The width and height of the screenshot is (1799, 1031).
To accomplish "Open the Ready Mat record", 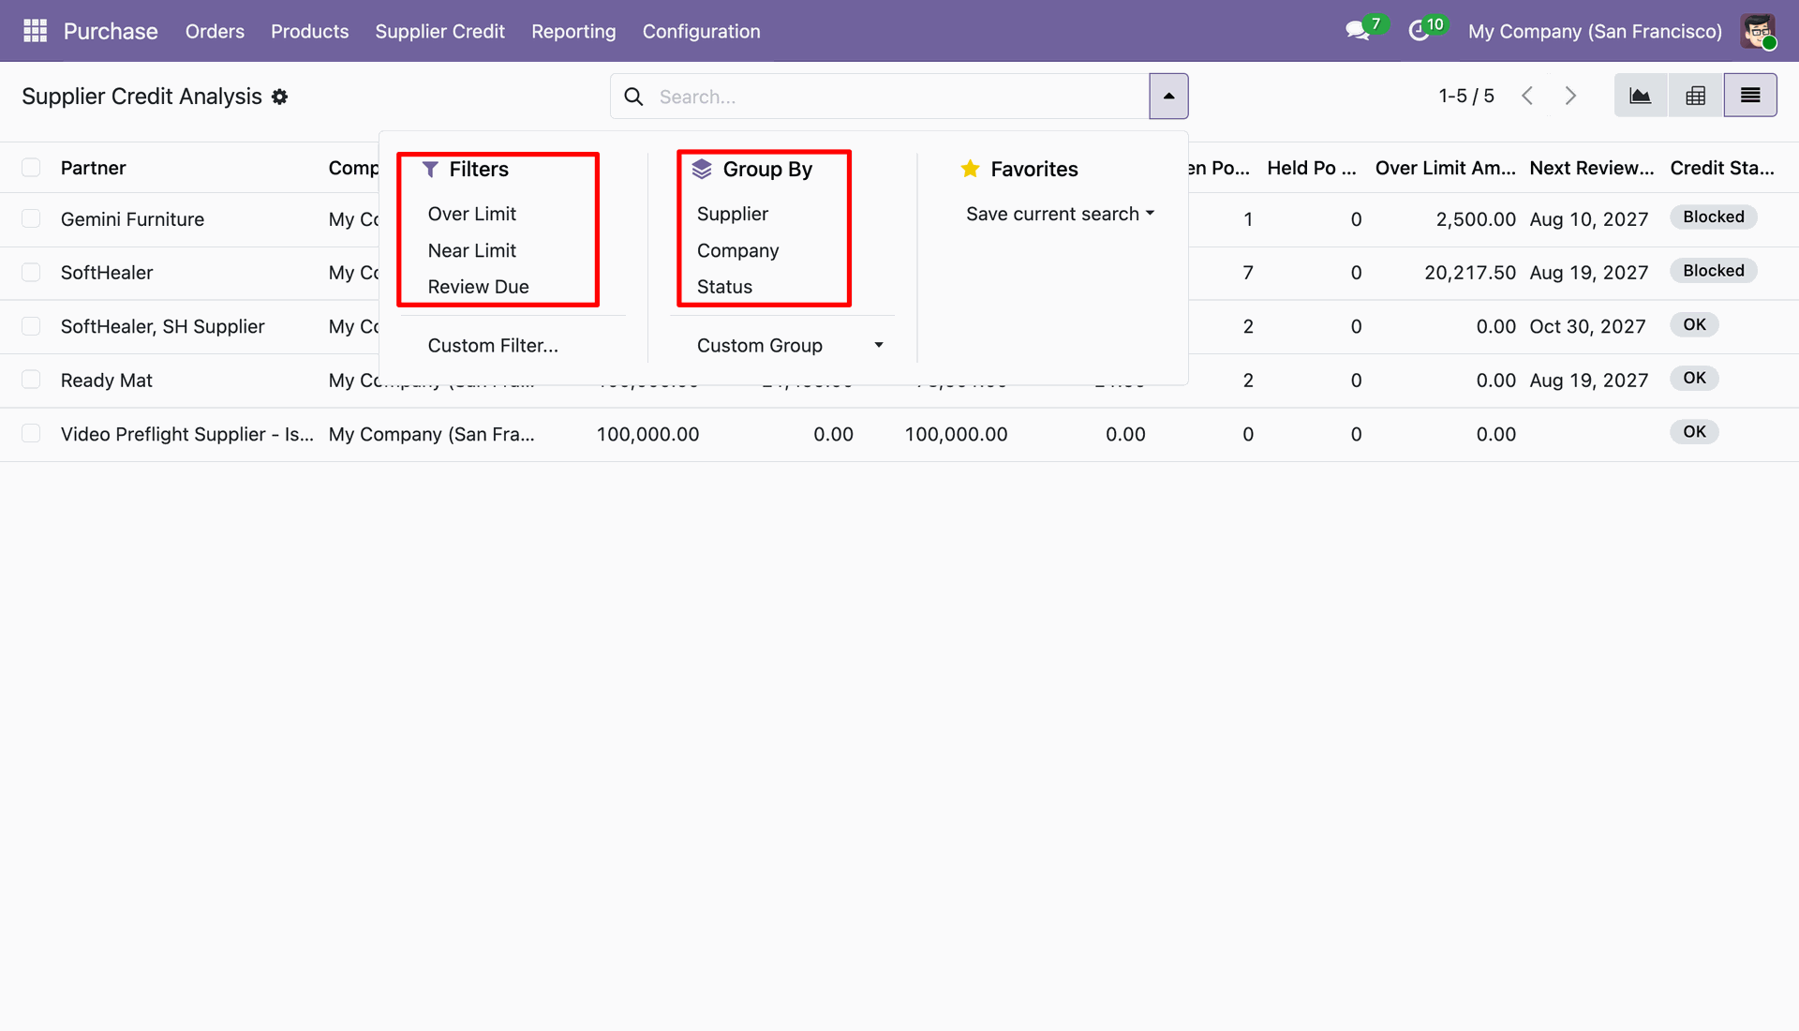I will point(106,380).
